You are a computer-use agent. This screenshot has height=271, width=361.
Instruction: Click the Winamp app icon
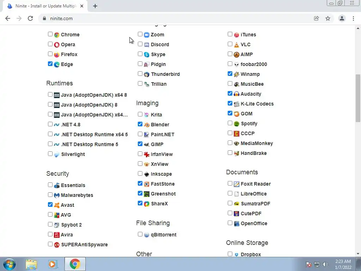[237, 74]
